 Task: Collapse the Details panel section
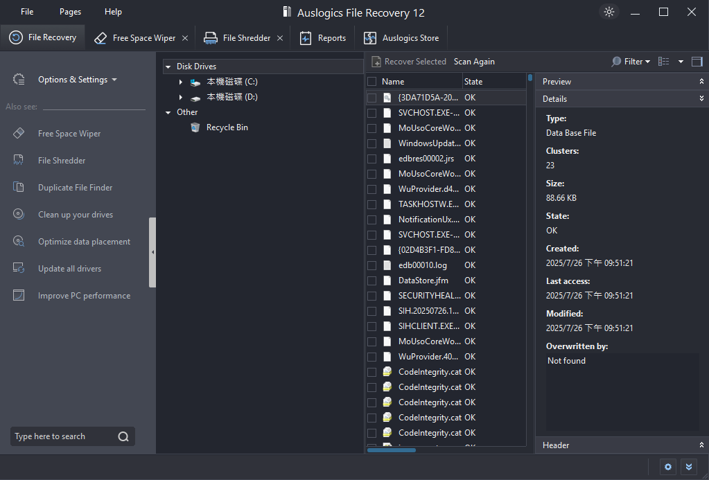pyautogui.click(x=701, y=98)
